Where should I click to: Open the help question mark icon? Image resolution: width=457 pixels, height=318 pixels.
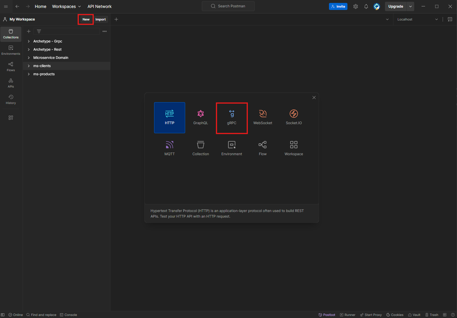point(453,315)
